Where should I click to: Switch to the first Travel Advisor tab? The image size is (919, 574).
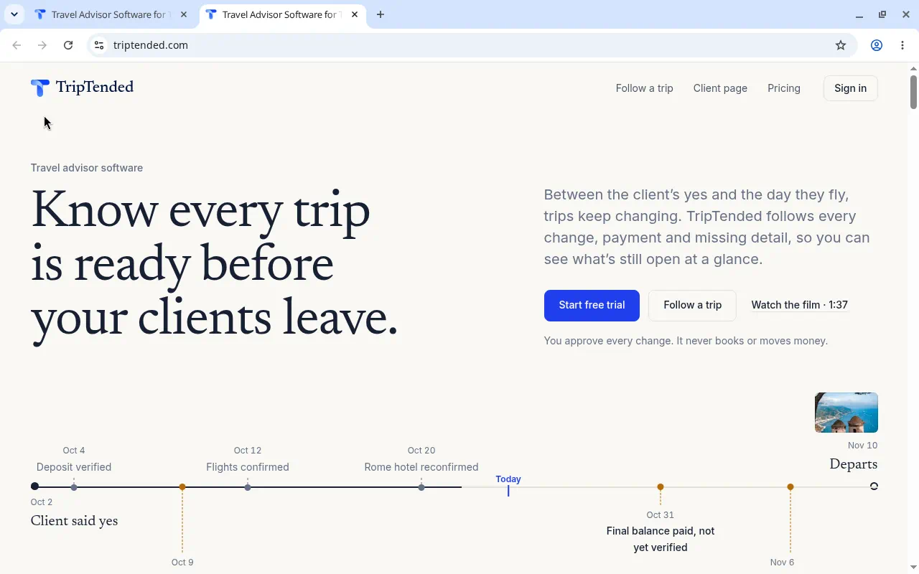[111, 14]
